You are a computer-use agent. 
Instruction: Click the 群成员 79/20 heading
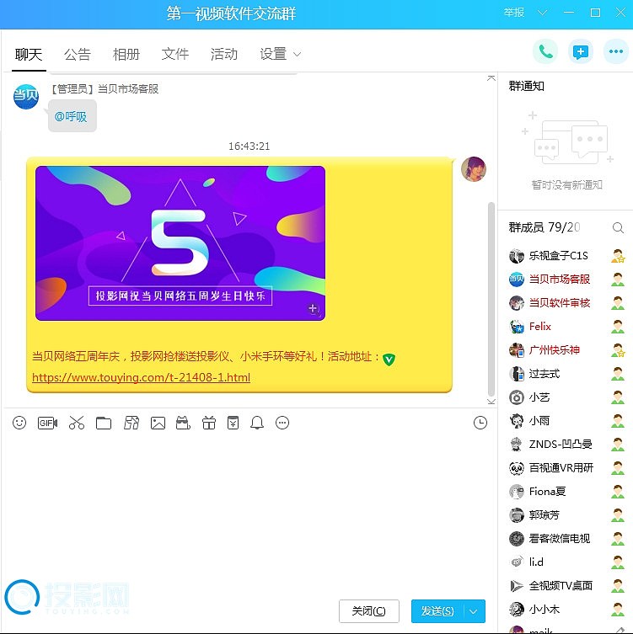point(544,227)
